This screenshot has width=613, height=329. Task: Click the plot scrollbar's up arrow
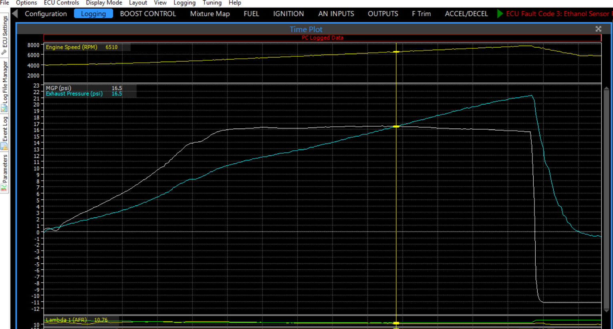[x=606, y=88]
